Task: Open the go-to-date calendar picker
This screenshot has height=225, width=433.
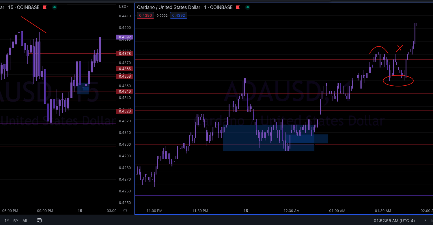Action: tap(39, 220)
